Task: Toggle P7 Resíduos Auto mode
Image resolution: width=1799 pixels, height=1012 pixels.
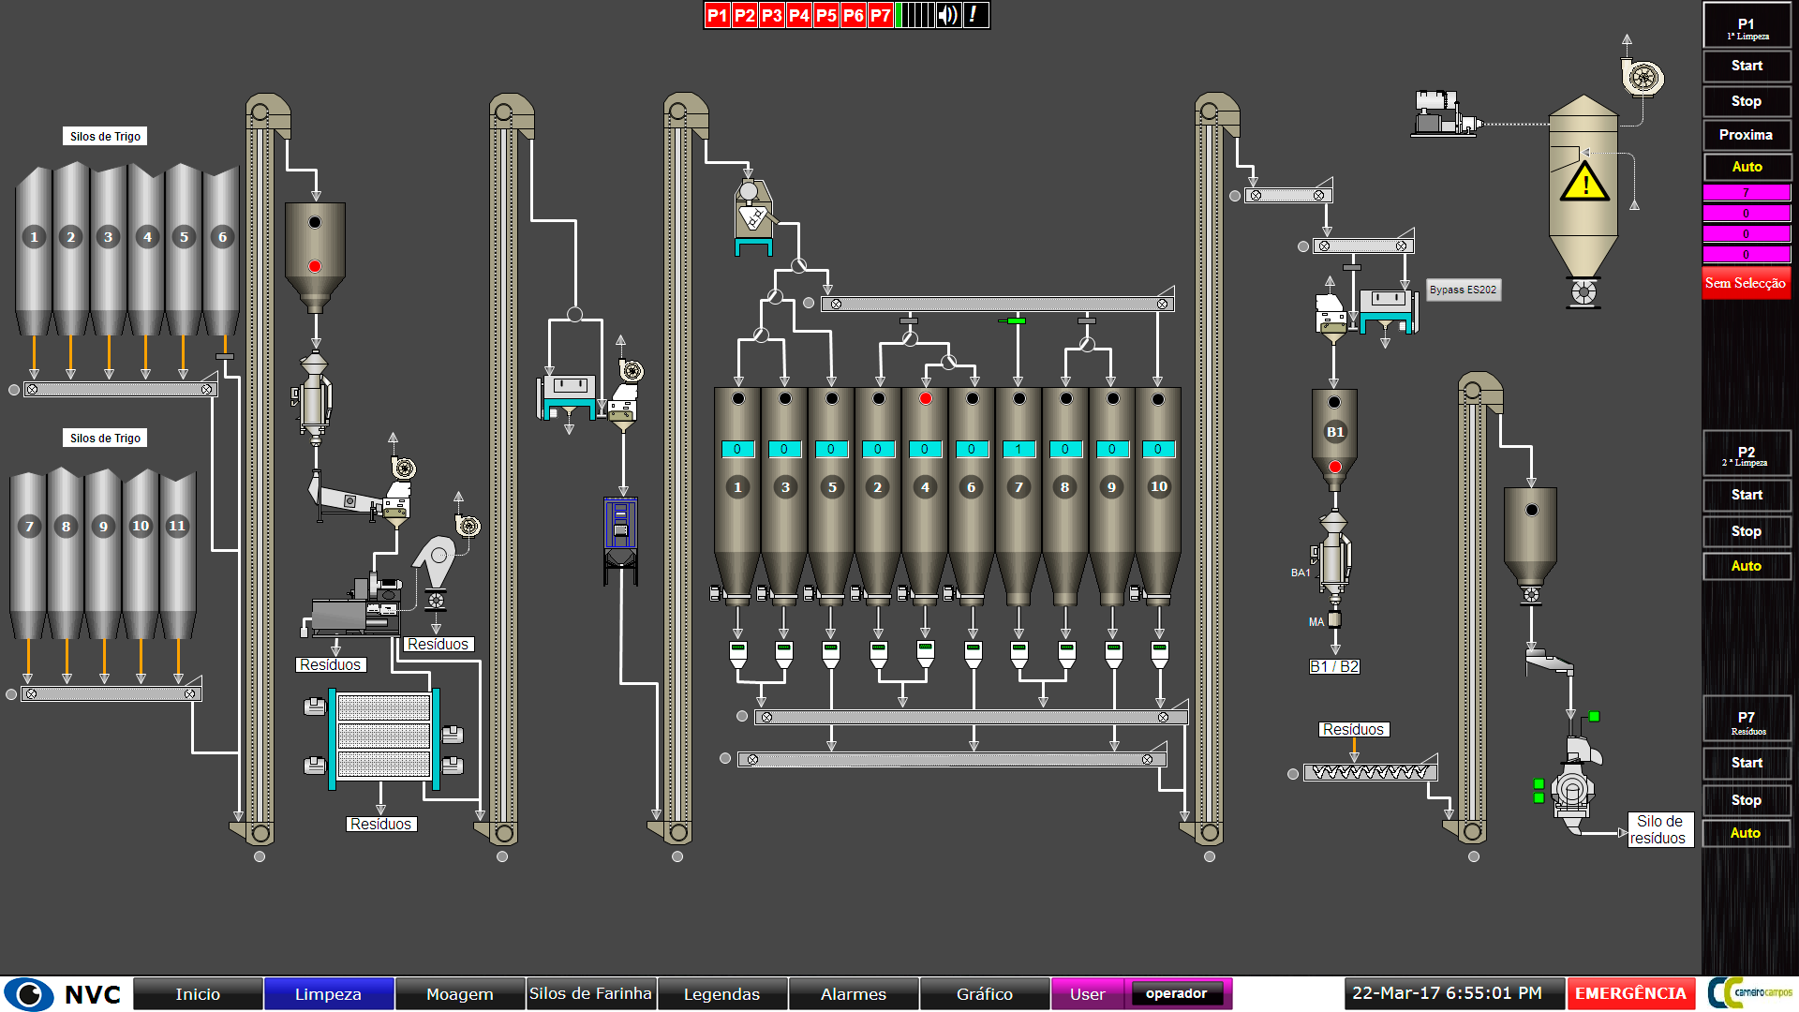Action: coord(1747,833)
